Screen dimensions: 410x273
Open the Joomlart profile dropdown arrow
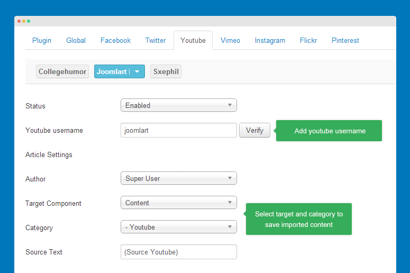[x=137, y=71]
